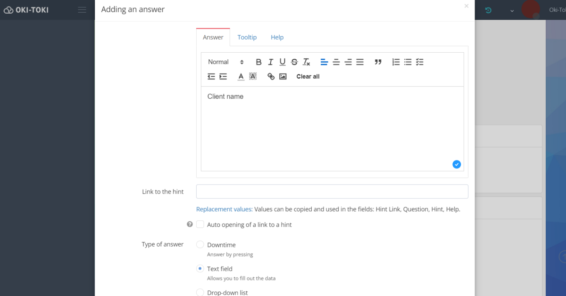Apply strikethrough formatting

tap(294, 62)
